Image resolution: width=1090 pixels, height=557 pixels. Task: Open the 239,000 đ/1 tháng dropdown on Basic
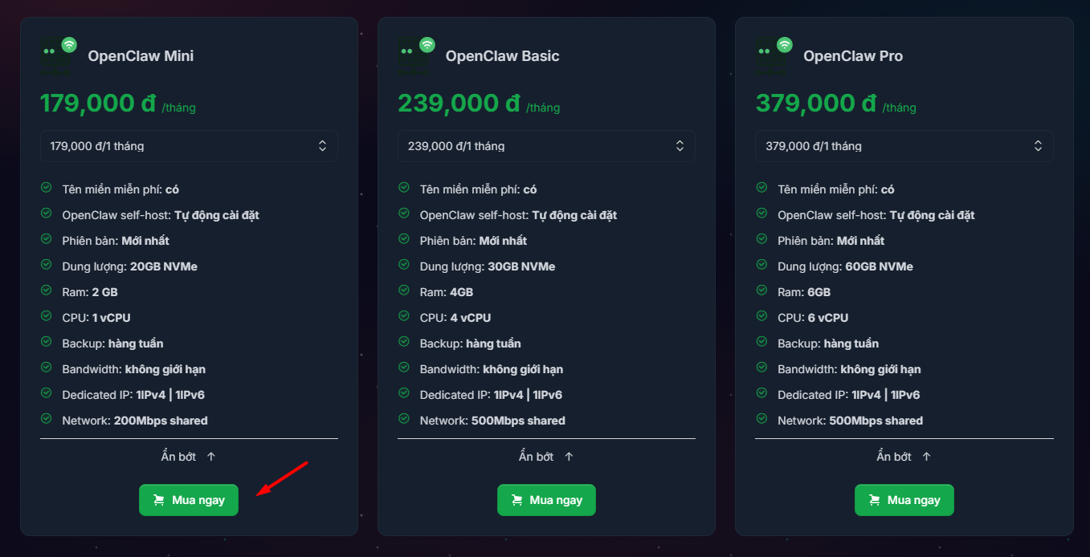[x=546, y=145]
